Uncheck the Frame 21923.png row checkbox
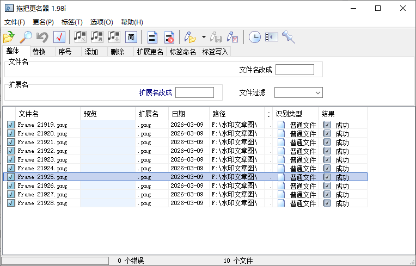This screenshot has width=416, height=266. (10, 159)
